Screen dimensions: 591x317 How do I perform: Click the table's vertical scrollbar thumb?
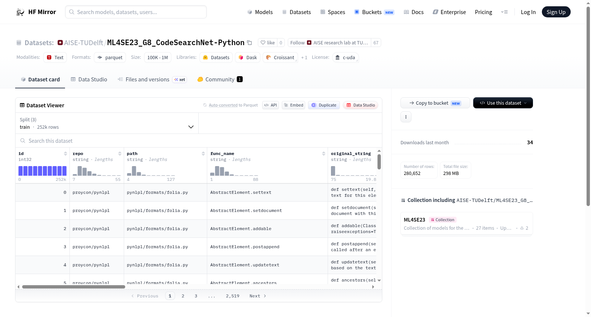(379, 162)
